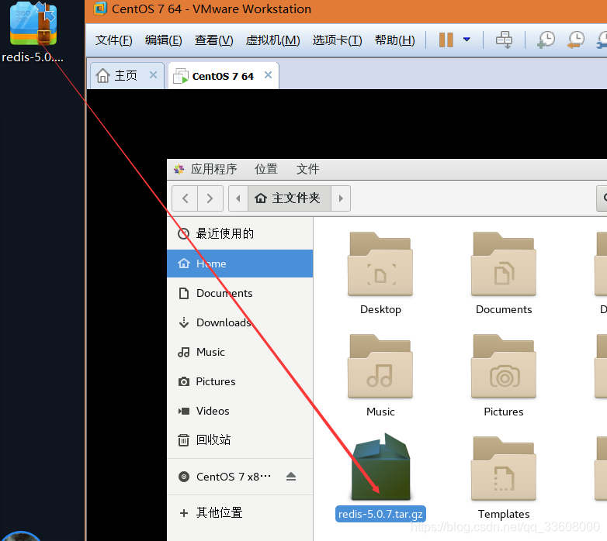Click the 主文件夹 path button
Image resolution: width=607 pixels, height=541 pixels.
290,198
